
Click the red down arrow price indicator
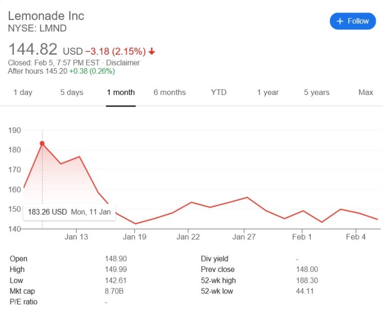tap(152, 52)
